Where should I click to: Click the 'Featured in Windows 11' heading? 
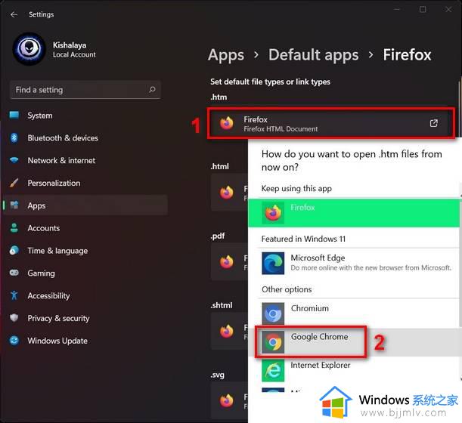coord(303,239)
